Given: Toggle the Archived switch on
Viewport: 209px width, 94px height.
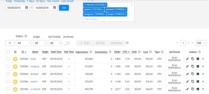Looking at the screenshot, I should coord(67,43).
